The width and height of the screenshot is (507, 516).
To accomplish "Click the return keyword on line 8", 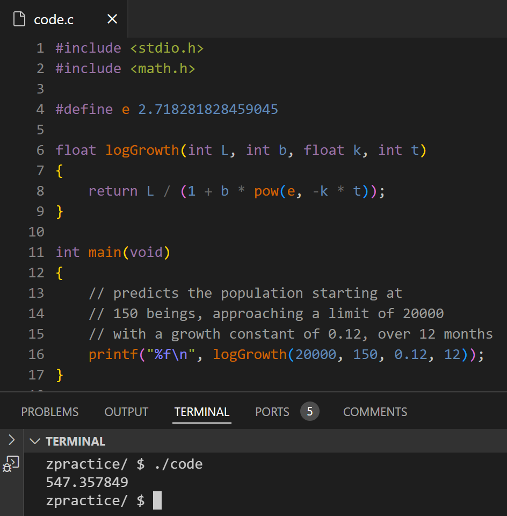I will point(113,191).
